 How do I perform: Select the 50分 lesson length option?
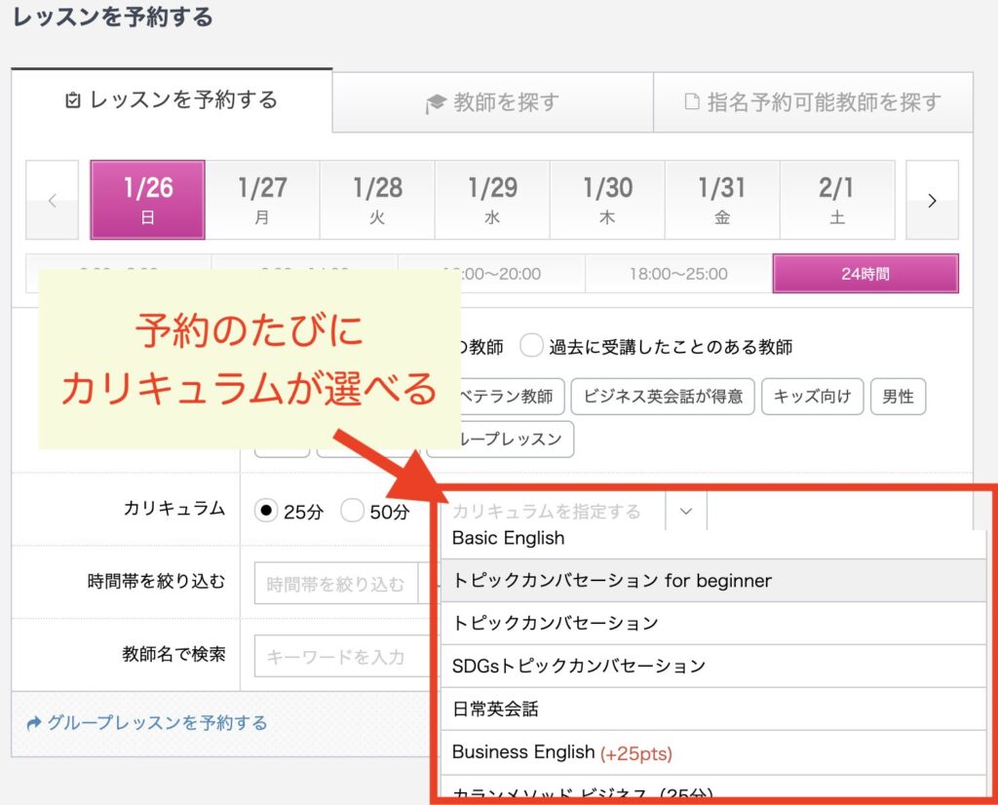(x=352, y=511)
